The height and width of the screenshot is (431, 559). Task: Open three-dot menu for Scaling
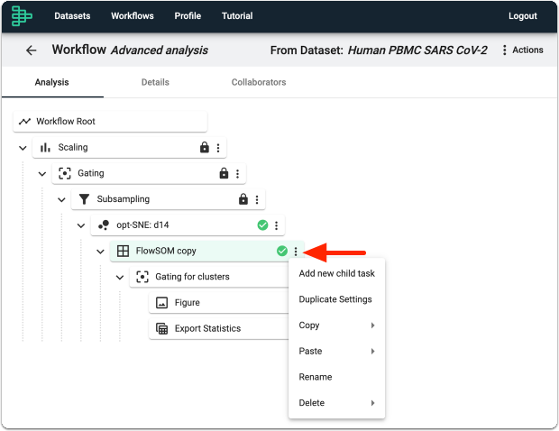[218, 148]
